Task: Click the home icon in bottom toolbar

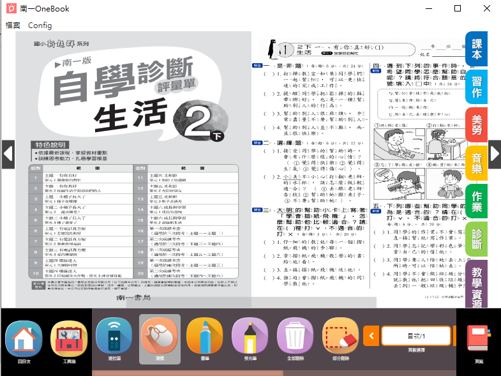Action: [23, 338]
